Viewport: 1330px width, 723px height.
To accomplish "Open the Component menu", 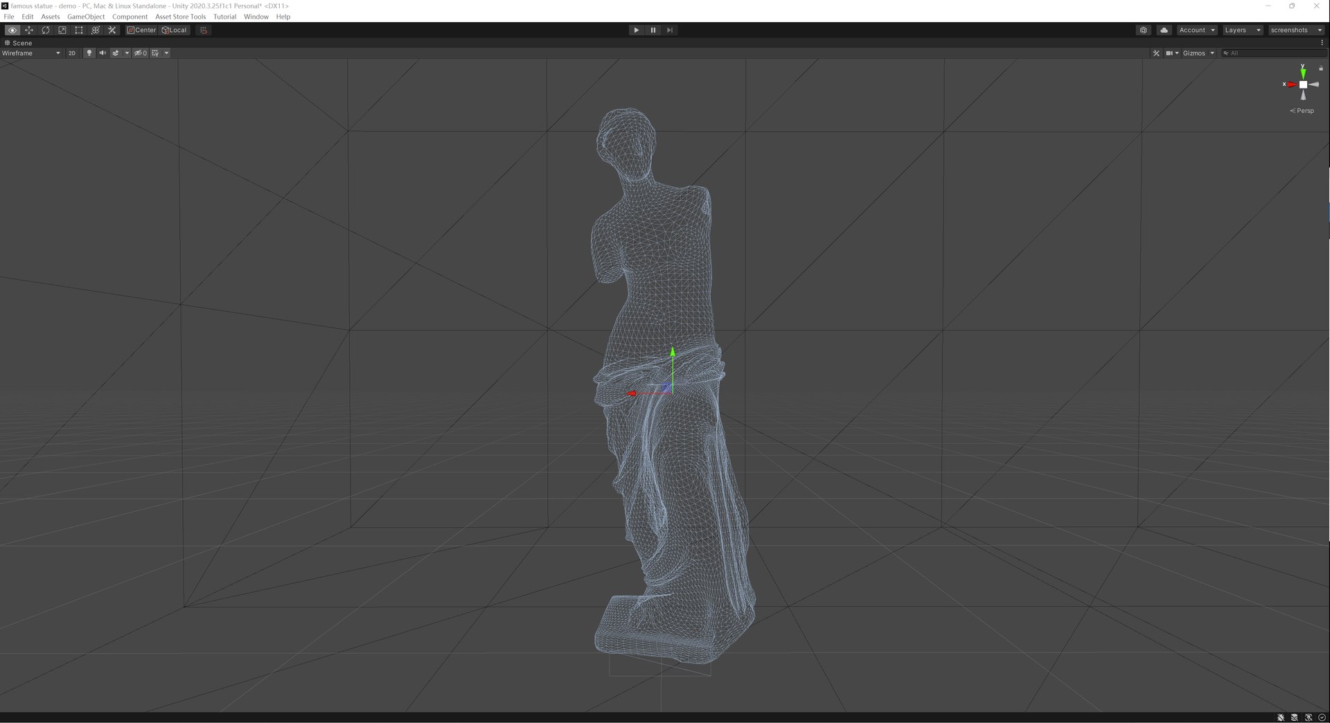I will pos(130,17).
